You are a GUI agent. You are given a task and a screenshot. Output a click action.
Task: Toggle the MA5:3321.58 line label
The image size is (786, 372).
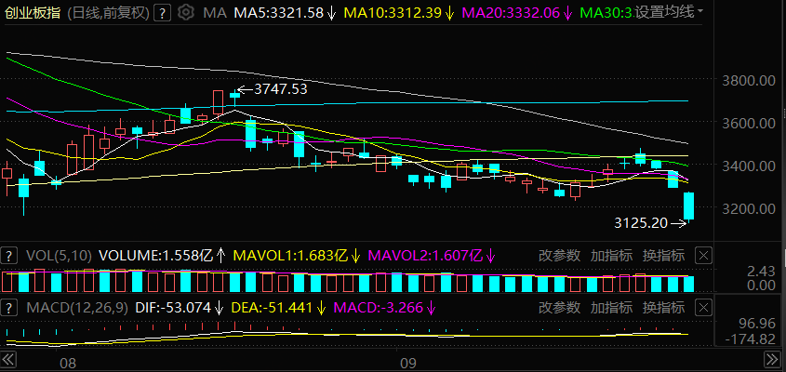285,12
